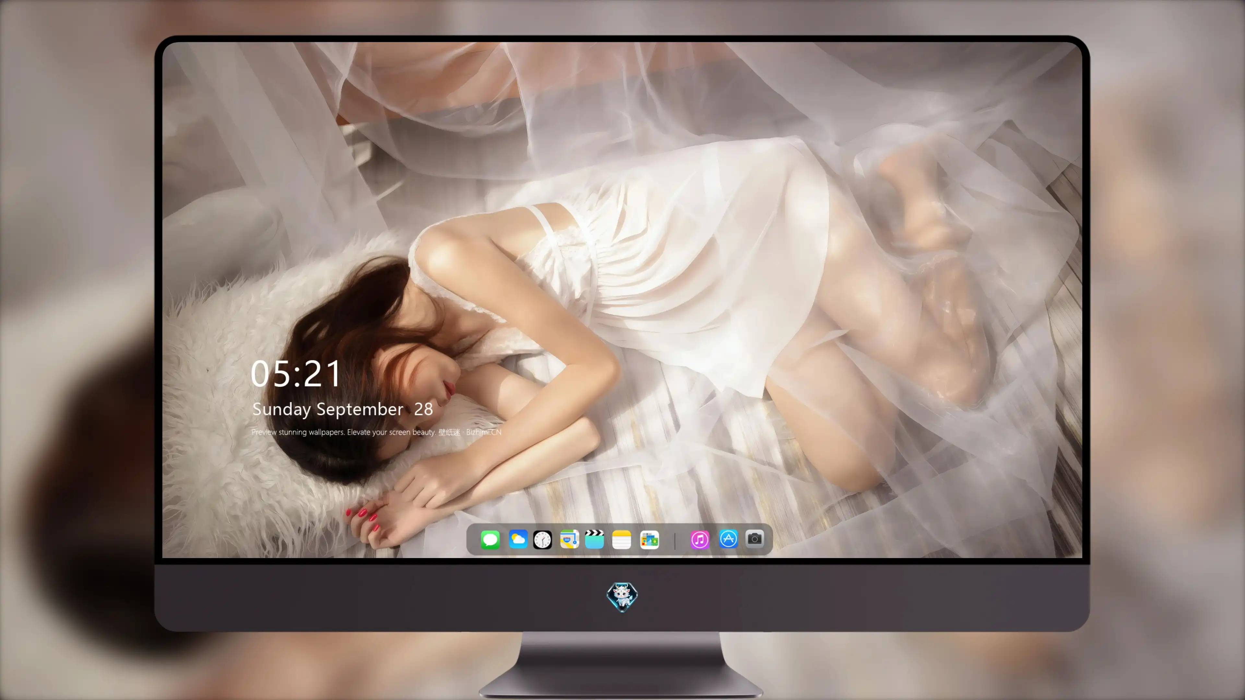1245x700 pixels.
Task: Open the Clock app in the dock
Action: point(542,539)
